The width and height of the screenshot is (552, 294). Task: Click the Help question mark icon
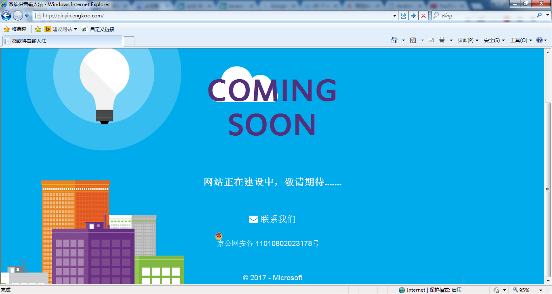coord(539,40)
